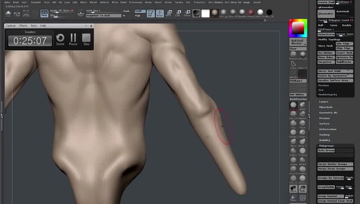
Task: Delete the current capture recording
Action: click(60, 39)
